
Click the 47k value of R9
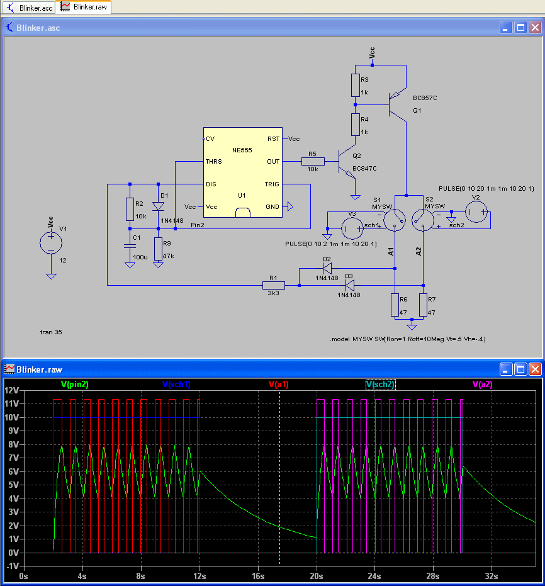click(x=169, y=256)
